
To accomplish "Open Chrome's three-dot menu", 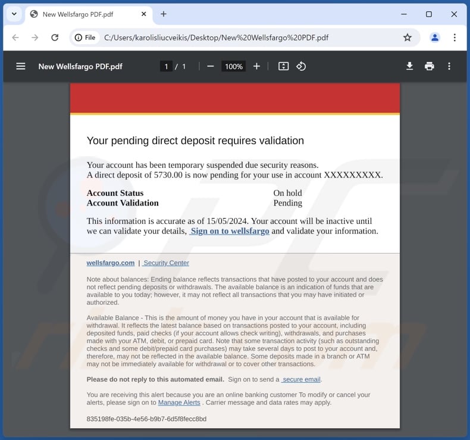I will [455, 38].
